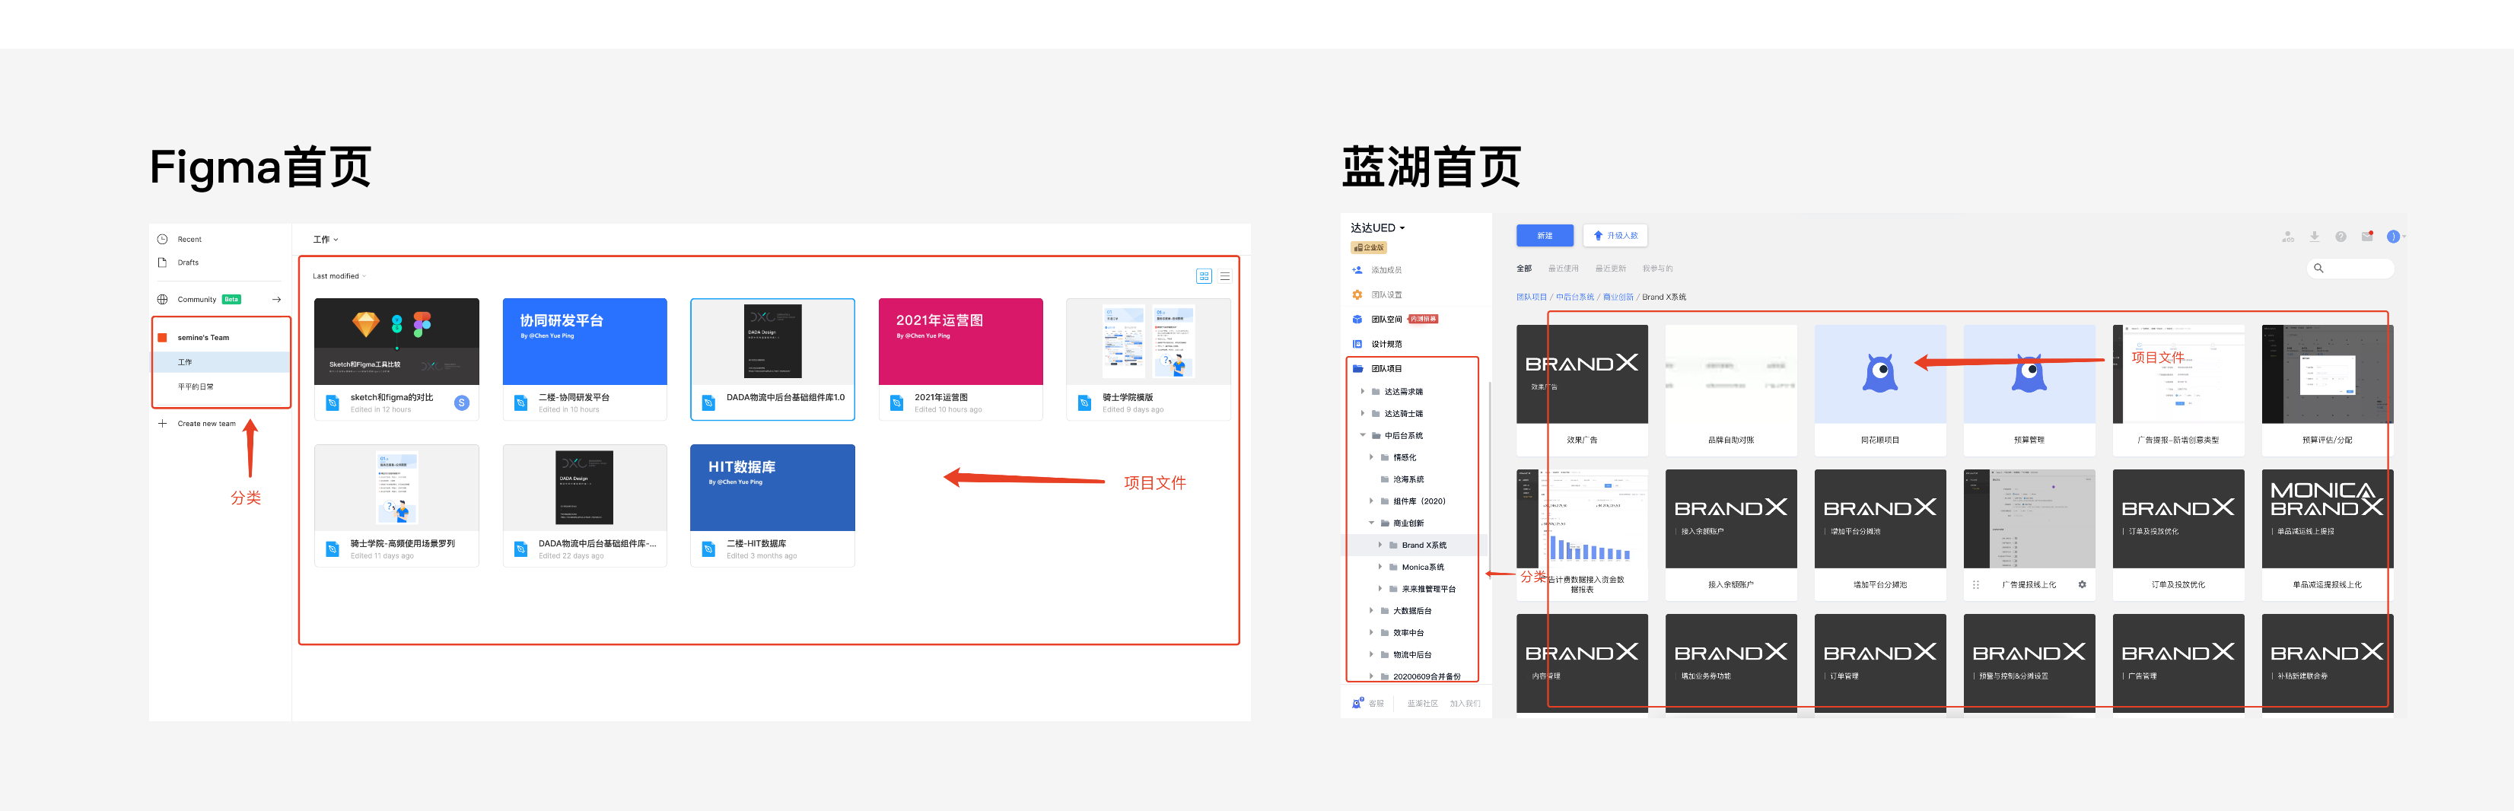Click the help question-mark icon
The width and height of the screenshot is (2514, 811).
(2341, 236)
